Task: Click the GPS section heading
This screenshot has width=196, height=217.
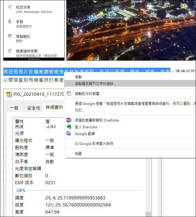Action: [21, 191]
